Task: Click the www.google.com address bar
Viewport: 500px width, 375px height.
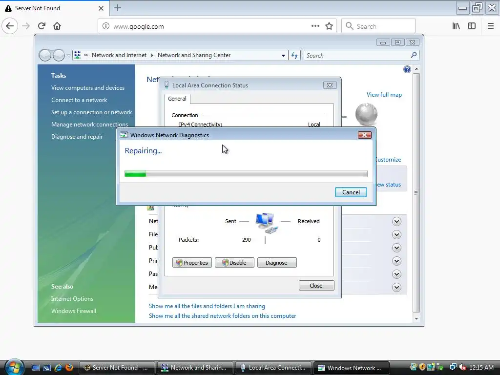Action: [x=216, y=26]
